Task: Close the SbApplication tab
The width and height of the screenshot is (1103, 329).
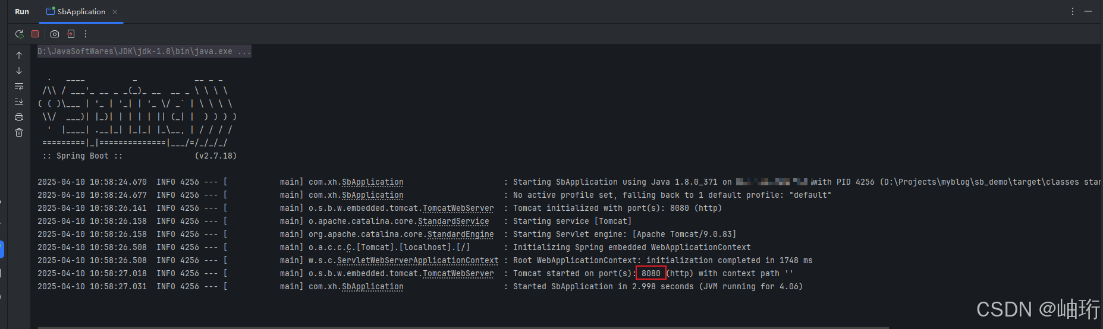Action: [x=115, y=12]
